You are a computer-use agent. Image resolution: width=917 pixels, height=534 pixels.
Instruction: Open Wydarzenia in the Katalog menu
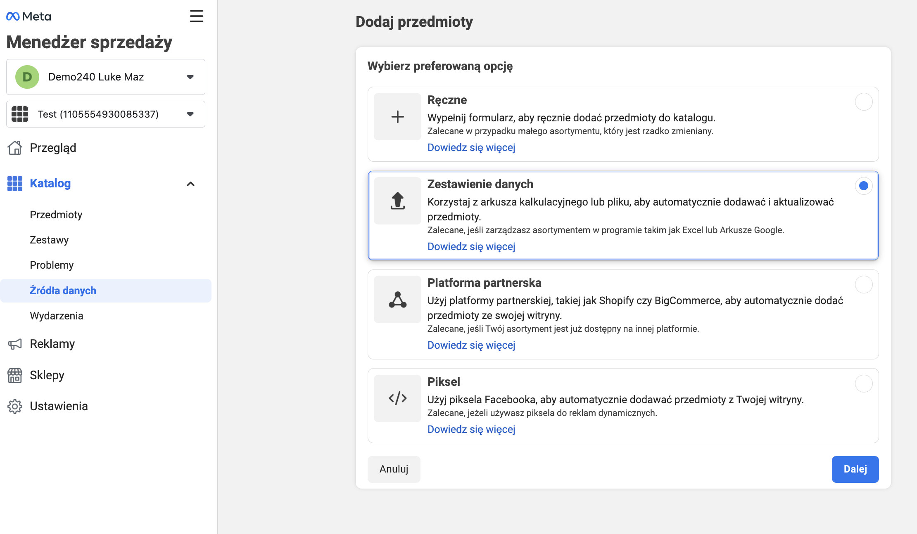tap(57, 316)
